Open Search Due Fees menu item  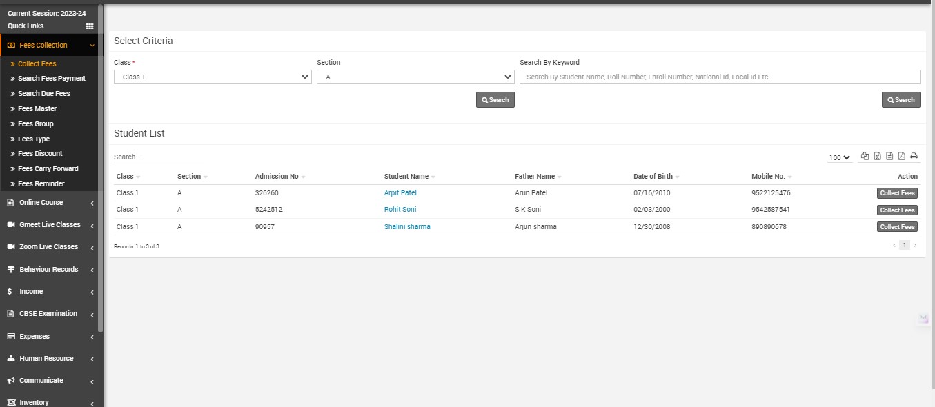43,94
